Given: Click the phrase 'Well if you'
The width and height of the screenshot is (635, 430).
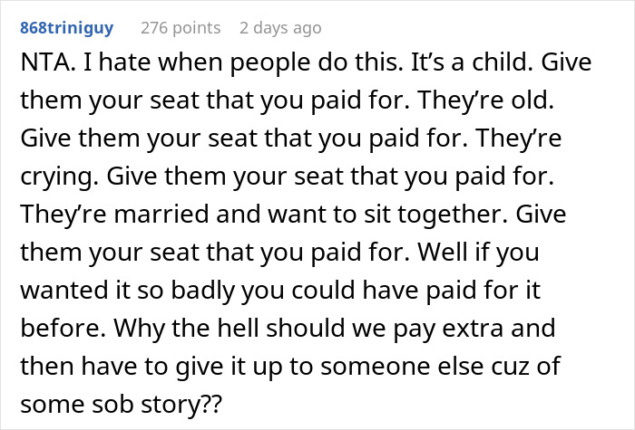Looking at the screenshot, I should pyautogui.click(x=478, y=253).
